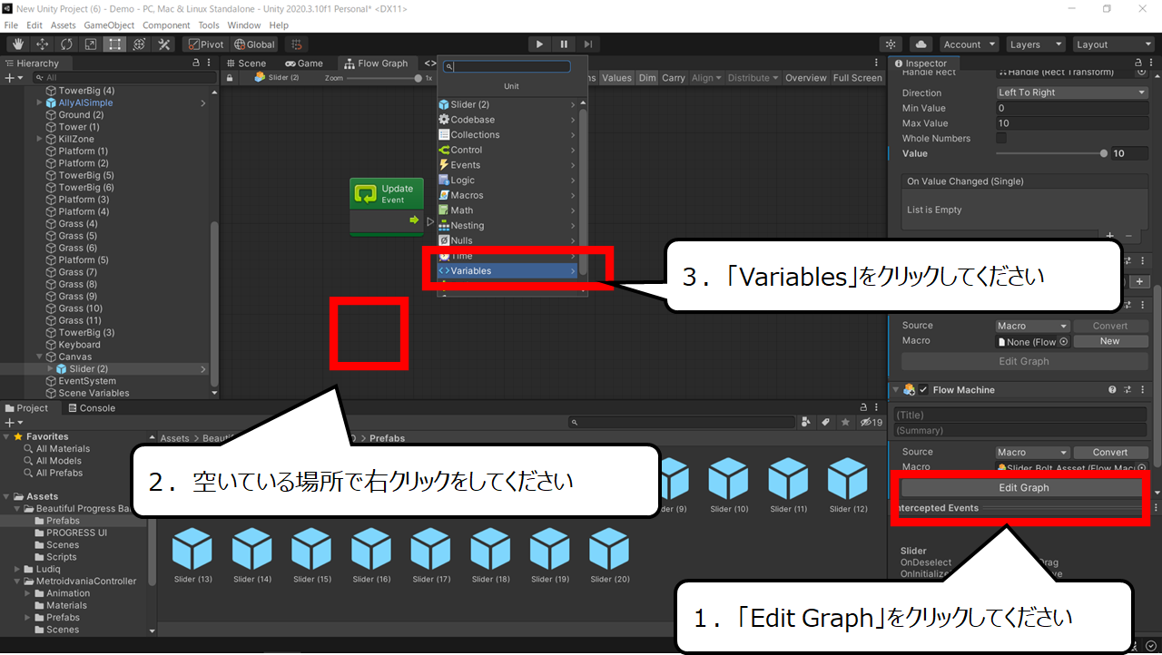Click the Pause button
Viewport: 1162px width, 655px height.
[x=564, y=44]
